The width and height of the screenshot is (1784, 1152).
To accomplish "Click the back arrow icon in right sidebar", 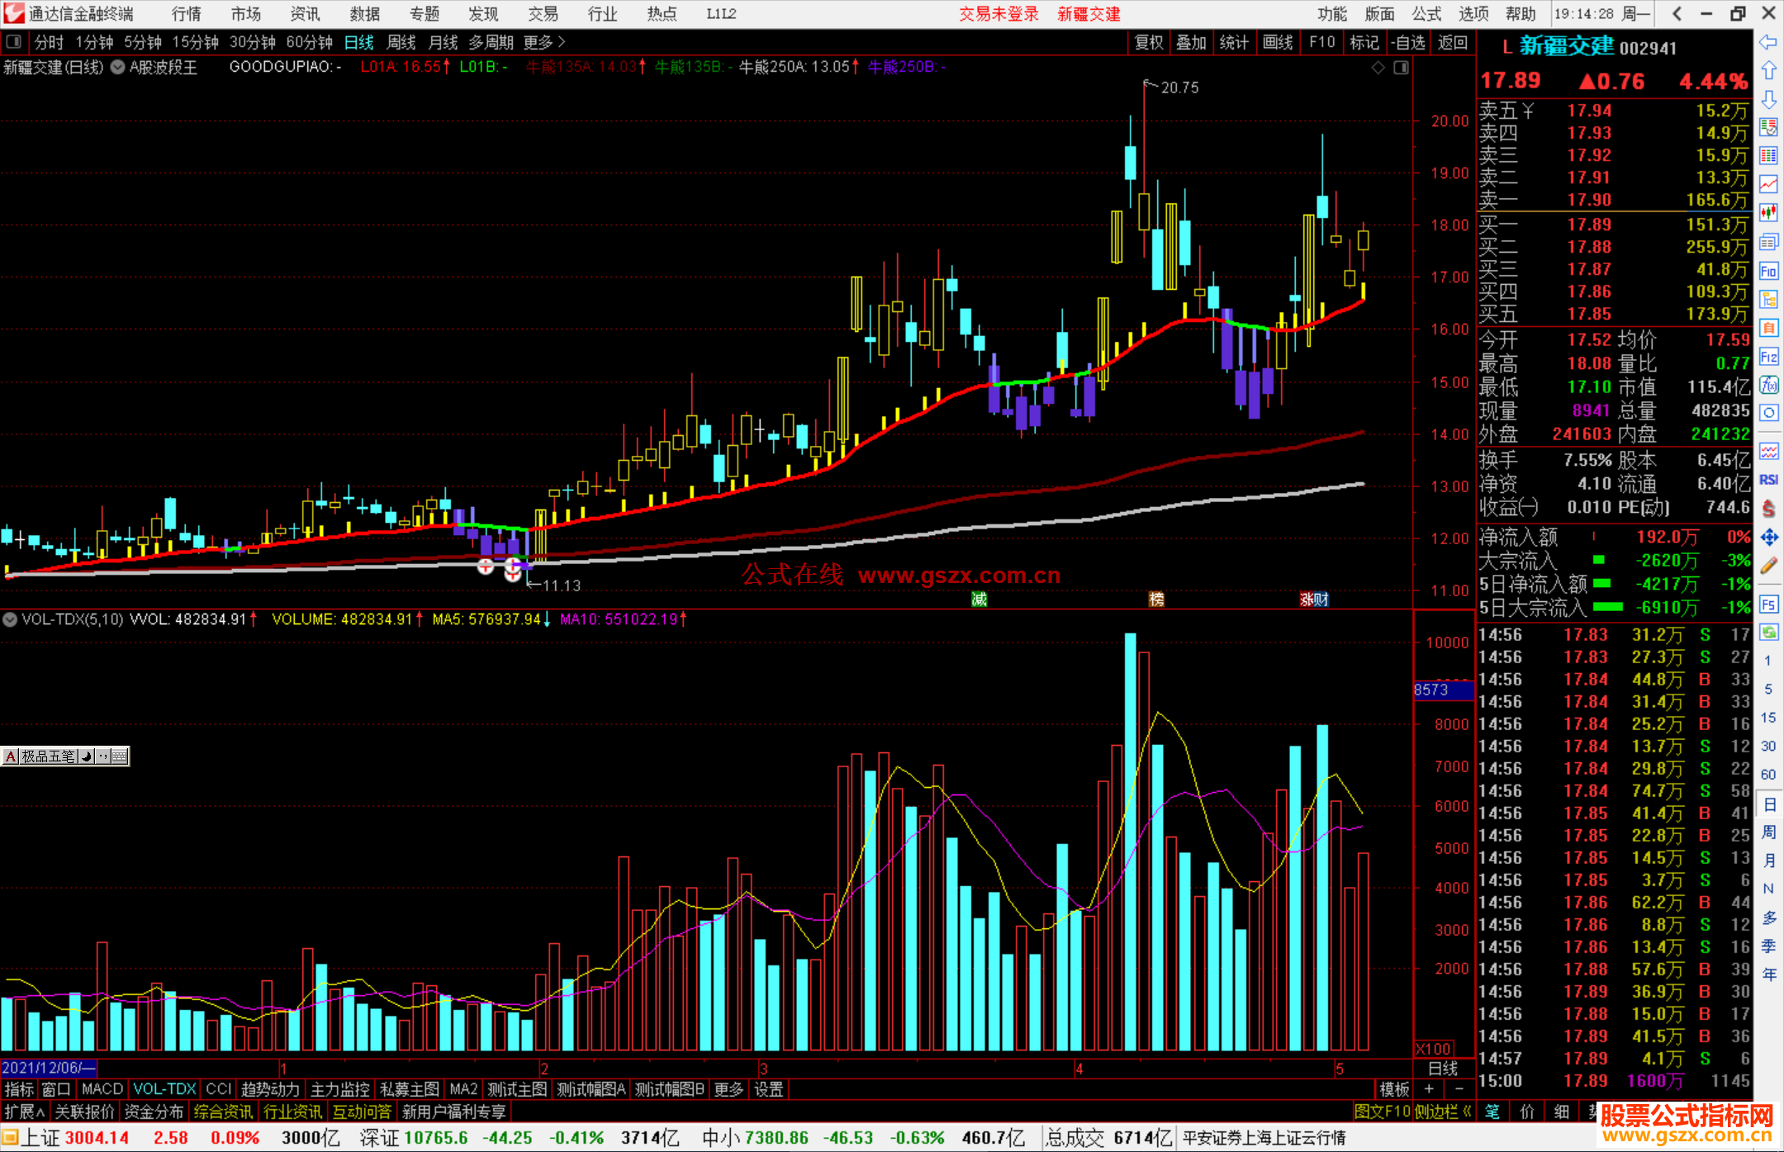I will tap(1768, 42).
